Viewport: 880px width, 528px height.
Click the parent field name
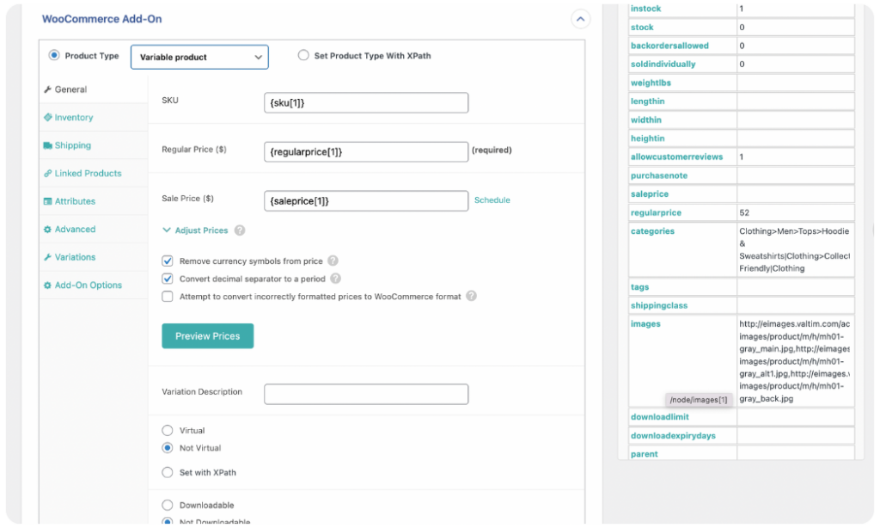(x=644, y=454)
